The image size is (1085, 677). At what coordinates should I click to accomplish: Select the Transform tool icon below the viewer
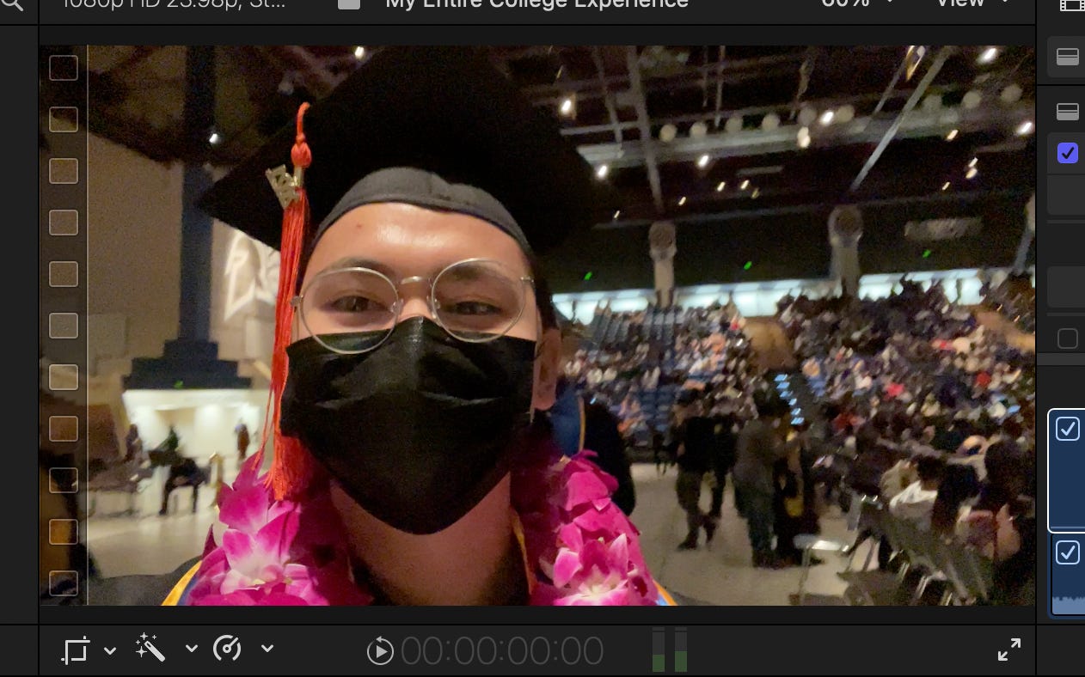[76, 650]
